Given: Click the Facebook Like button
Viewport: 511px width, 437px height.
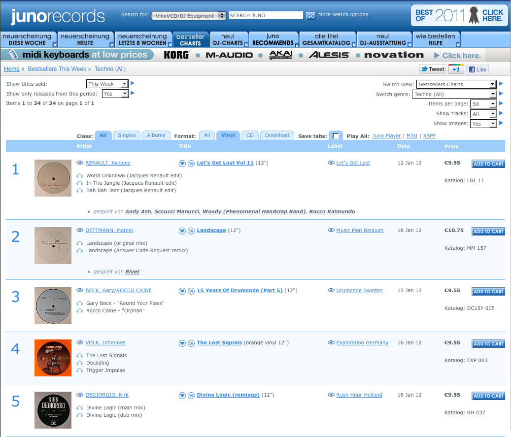Looking at the screenshot, I should click(x=477, y=69).
